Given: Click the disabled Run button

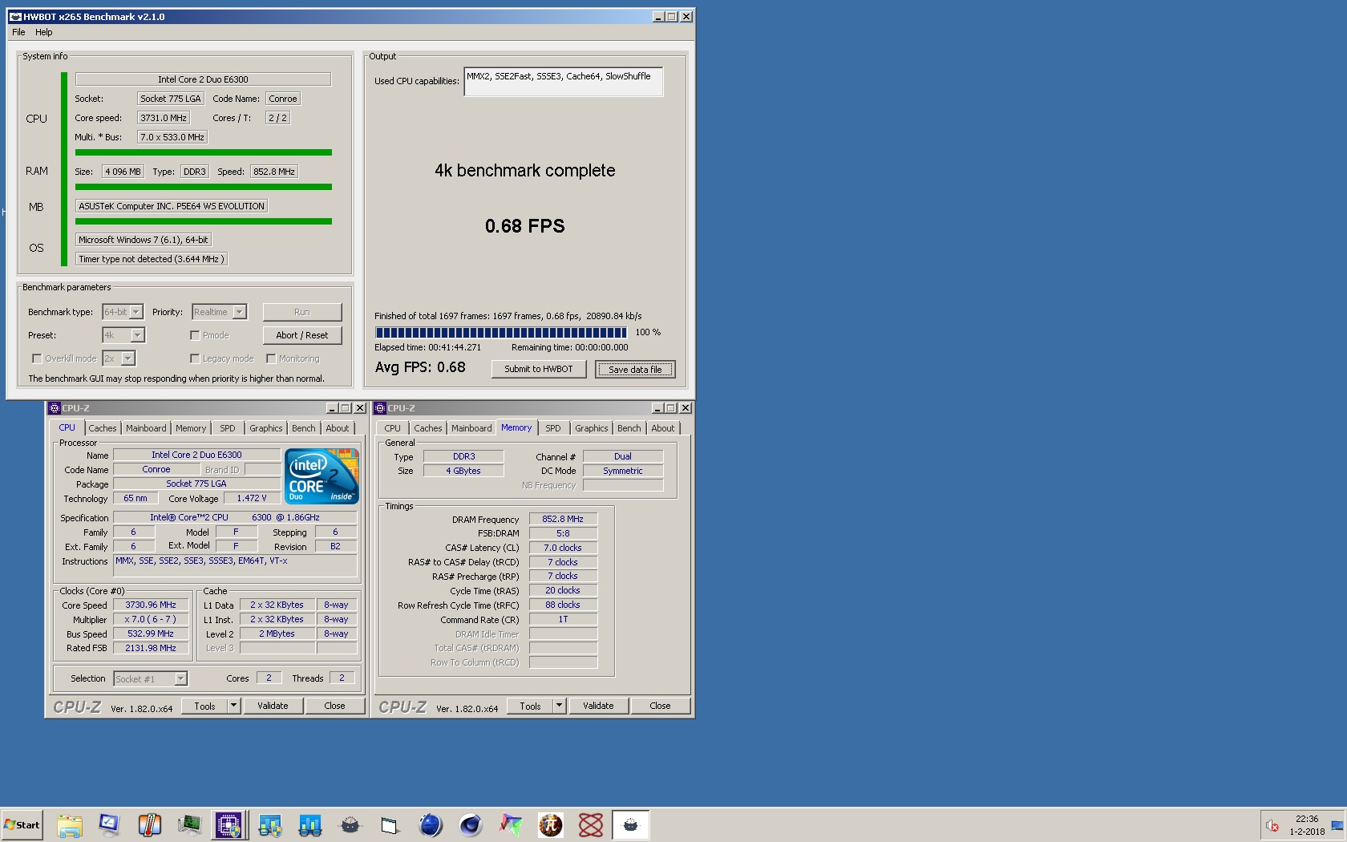Looking at the screenshot, I should tap(302, 312).
